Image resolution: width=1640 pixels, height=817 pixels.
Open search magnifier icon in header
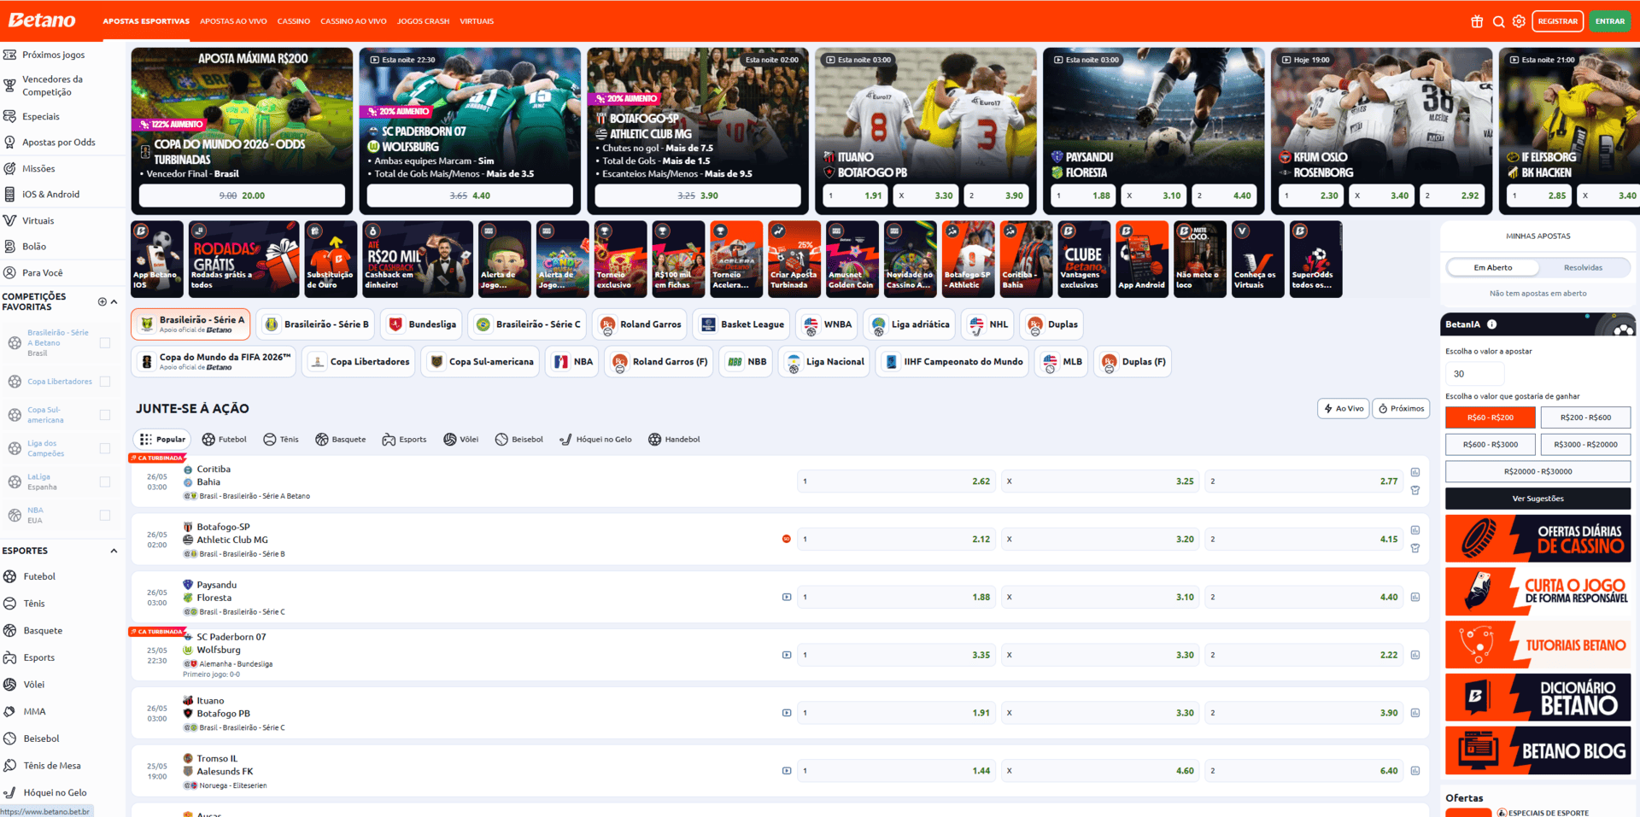pyautogui.click(x=1498, y=21)
